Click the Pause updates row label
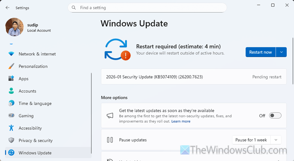This screenshot has height=161, width=294. 133,140
